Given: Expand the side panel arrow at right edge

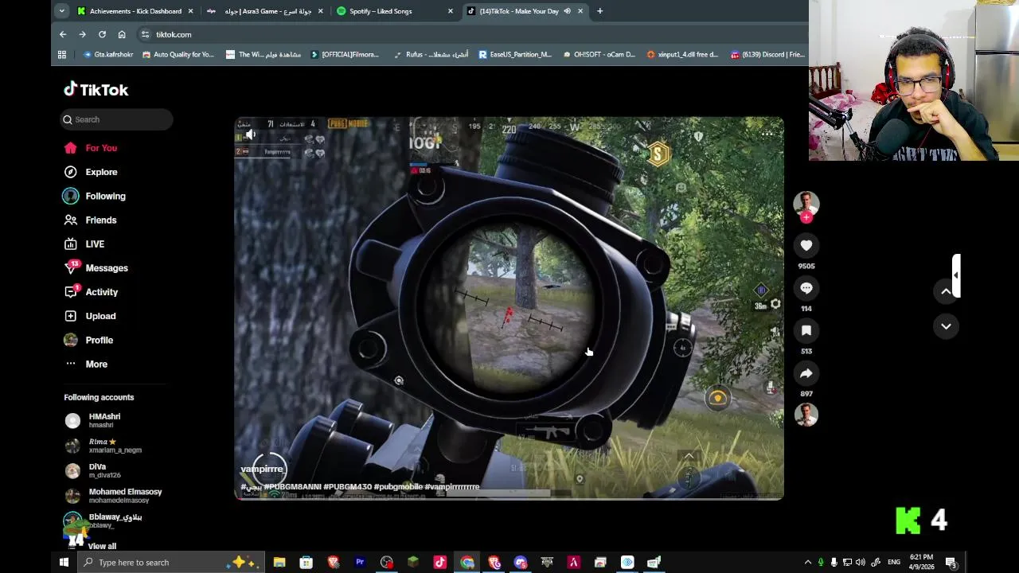Looking at the screenshot, I should (955, 275).
